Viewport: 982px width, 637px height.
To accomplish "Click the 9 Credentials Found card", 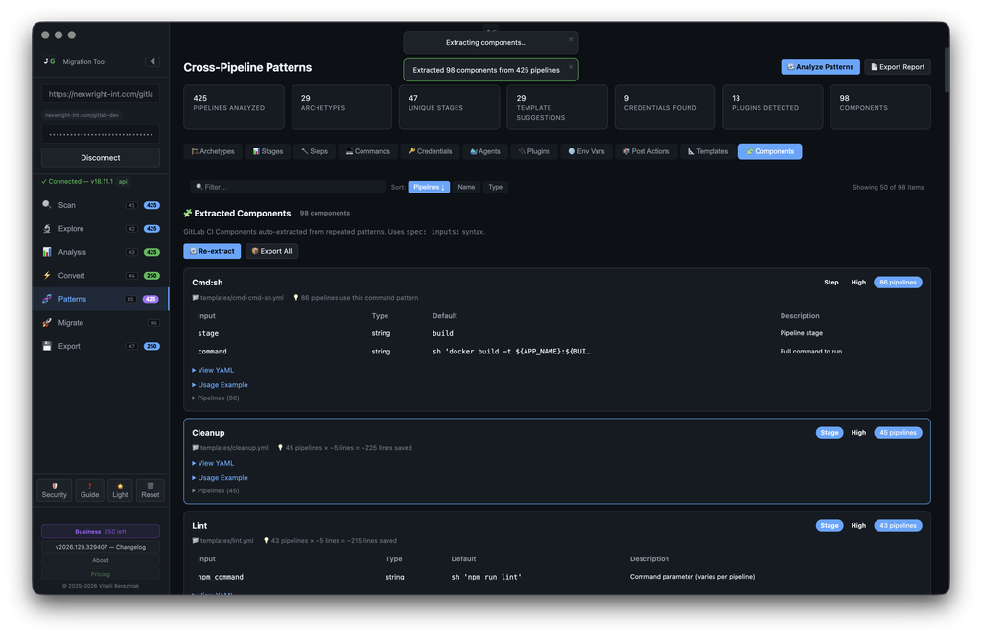I will coord(665,107).
